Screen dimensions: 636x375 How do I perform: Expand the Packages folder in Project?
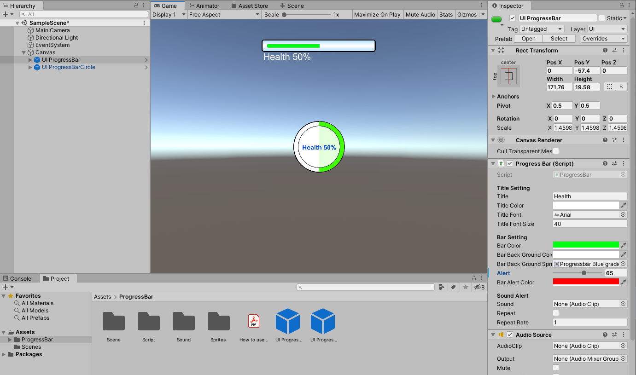click(4, 354)
